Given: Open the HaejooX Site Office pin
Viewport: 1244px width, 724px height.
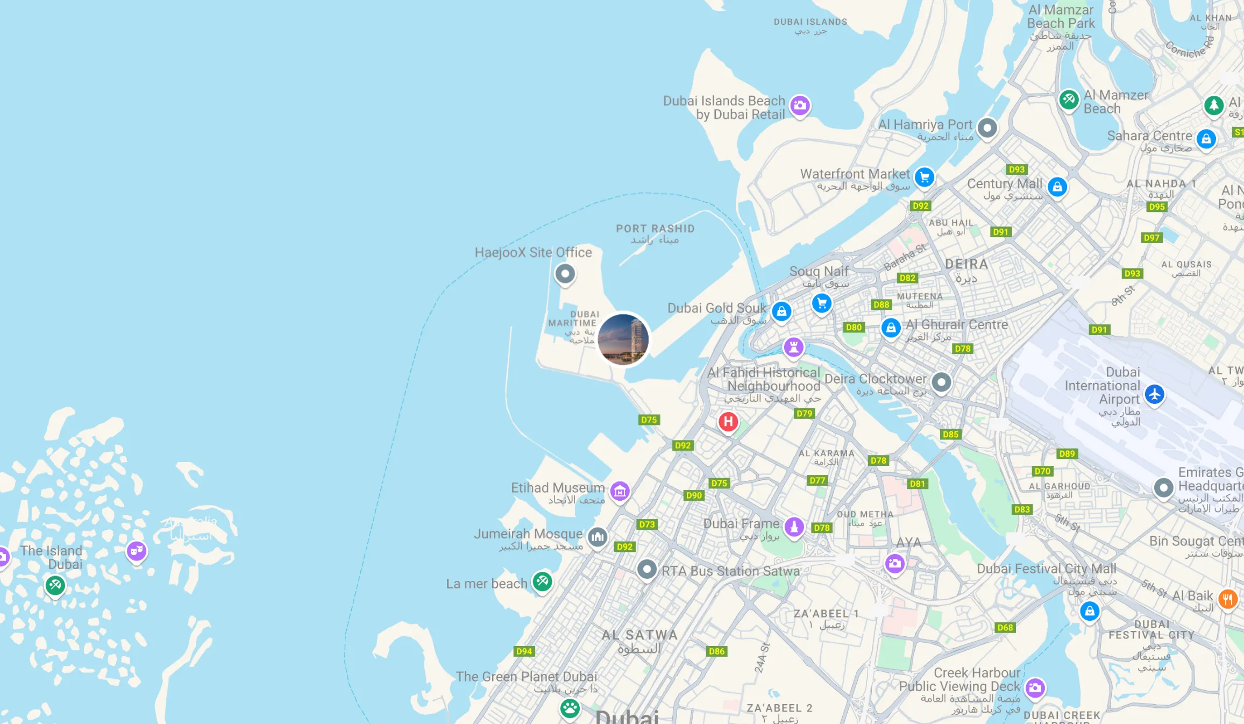Looking at the screenshot, I should (x=565, y=274).
